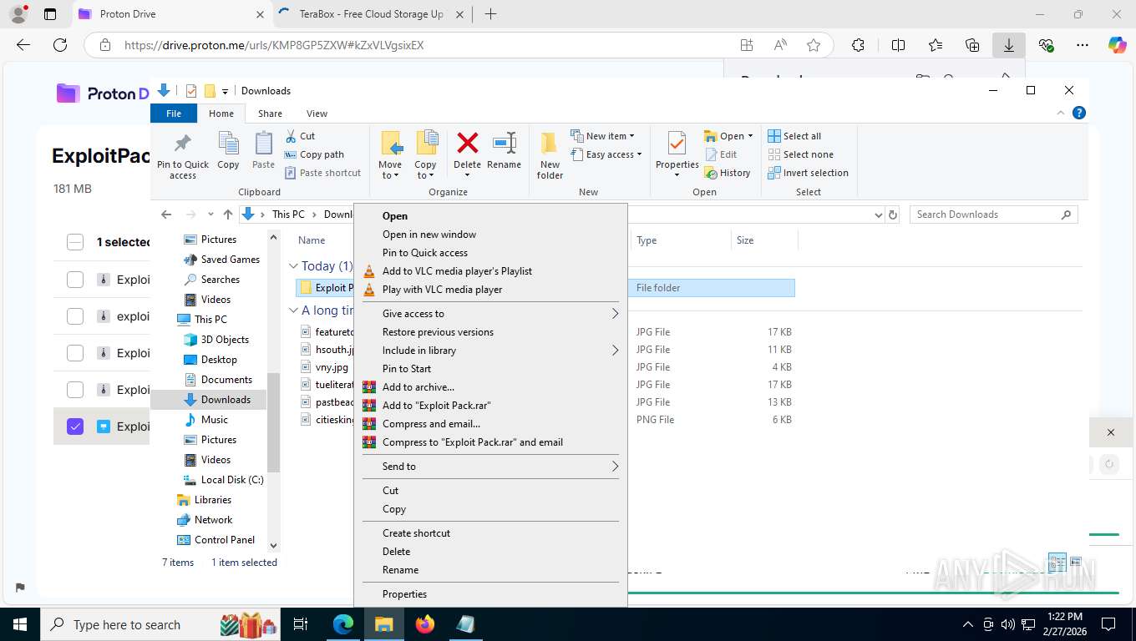Choose Add to "Exploit Pack.rar"
Image resolution: width=1136 pixels, height=641 pixels.
pos(490,406)
